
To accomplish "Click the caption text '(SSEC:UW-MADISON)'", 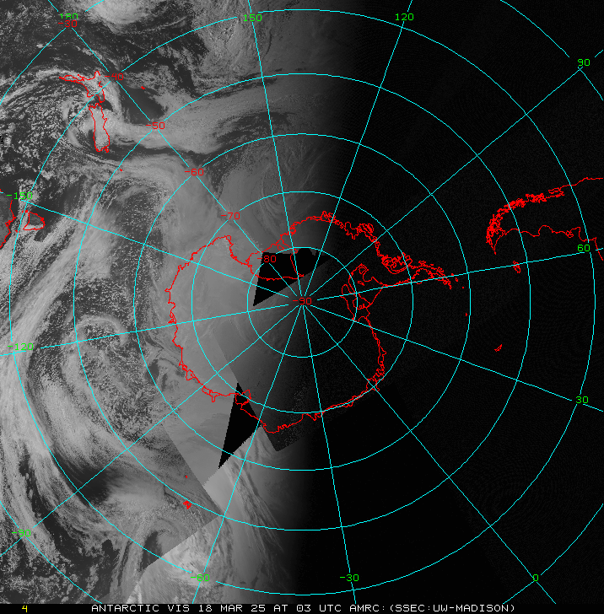I will pos(452,608).
